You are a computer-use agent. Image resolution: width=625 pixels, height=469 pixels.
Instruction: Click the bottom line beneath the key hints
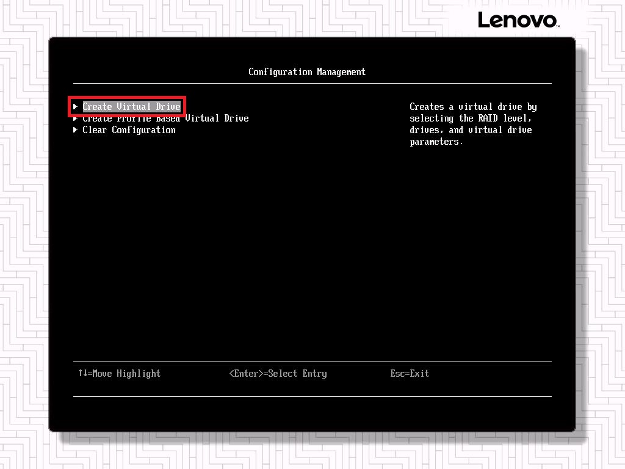[312, 396]
